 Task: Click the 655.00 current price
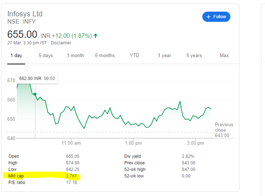(x=22, y=35)
